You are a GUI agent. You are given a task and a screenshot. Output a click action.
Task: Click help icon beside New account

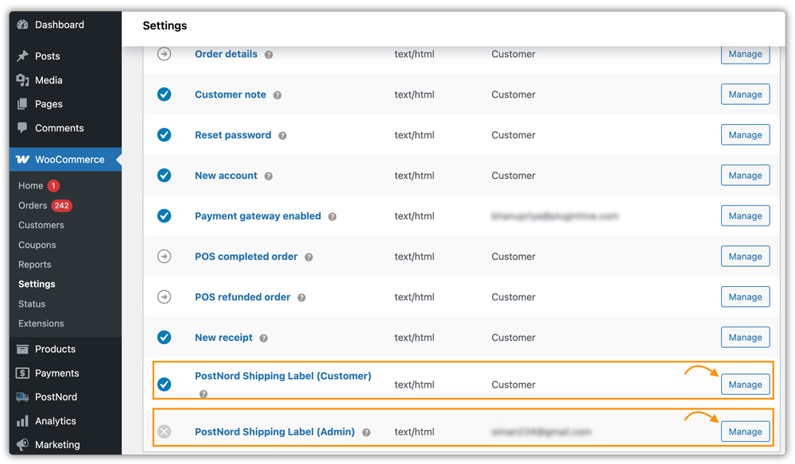coord(269,176)
